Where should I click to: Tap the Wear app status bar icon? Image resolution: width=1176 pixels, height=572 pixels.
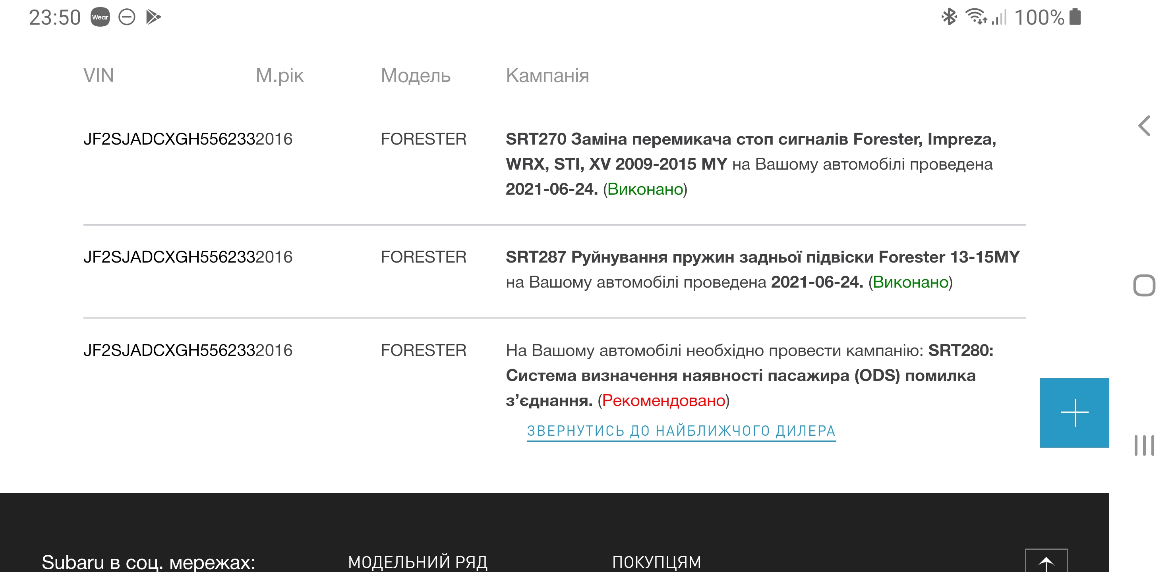pos(100,17)
